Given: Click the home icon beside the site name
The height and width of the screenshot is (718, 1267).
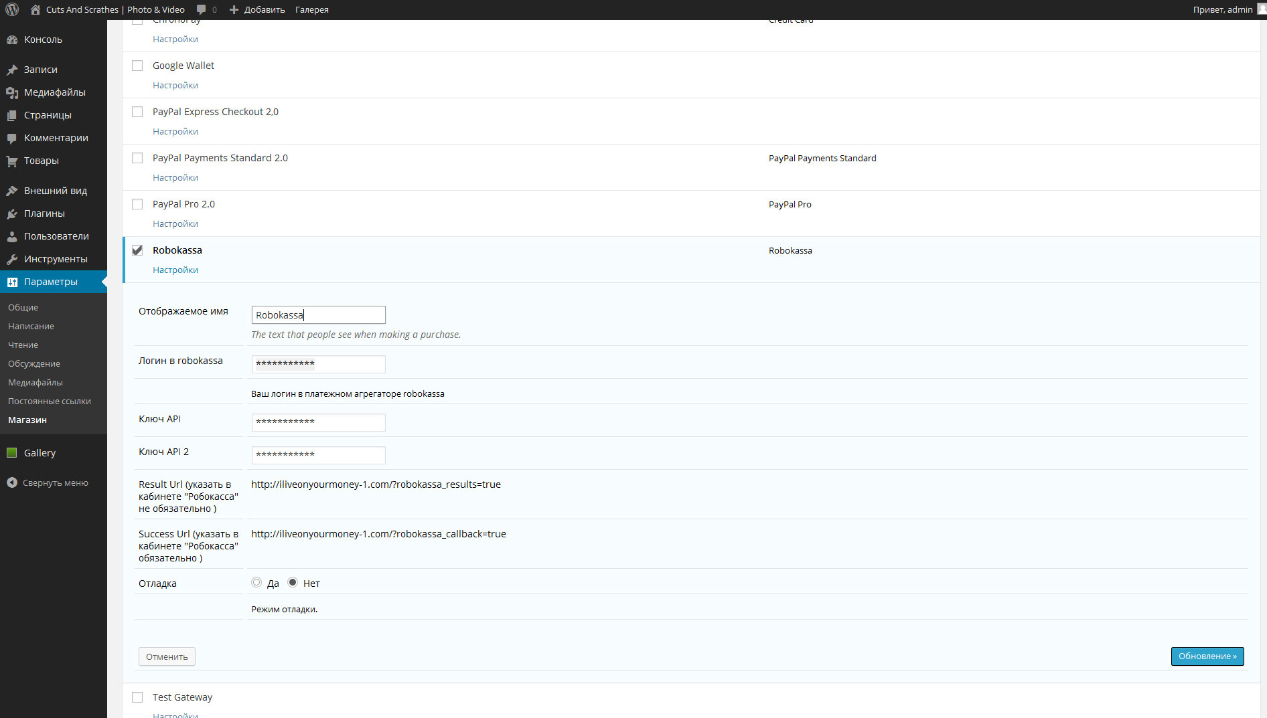Looking at the screenshot, I should tap(35, 9).
